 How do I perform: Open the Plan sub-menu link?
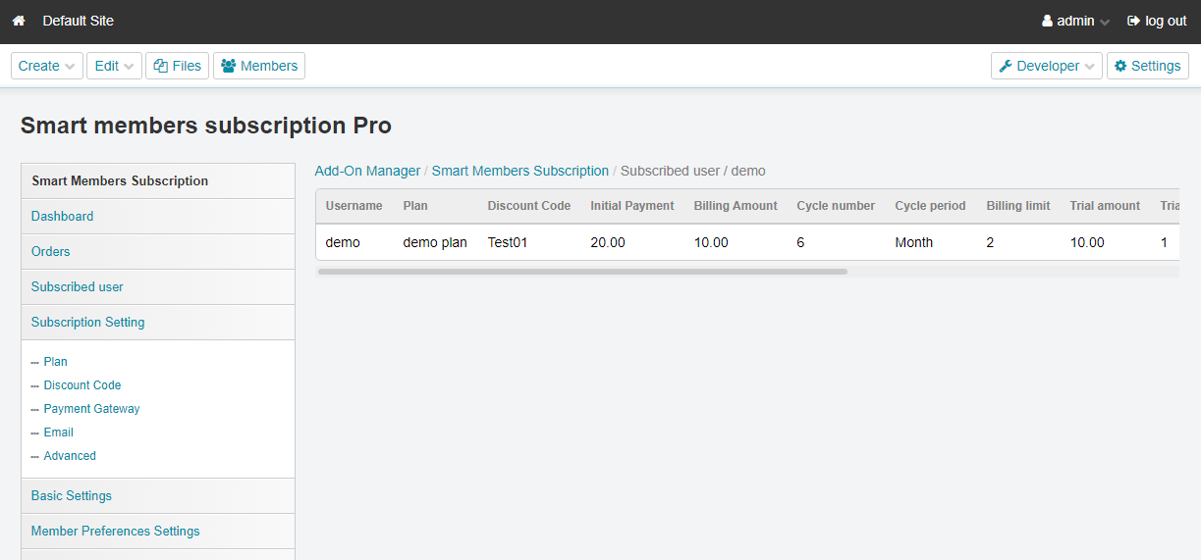pyautogui.click(x=55, y=362)
